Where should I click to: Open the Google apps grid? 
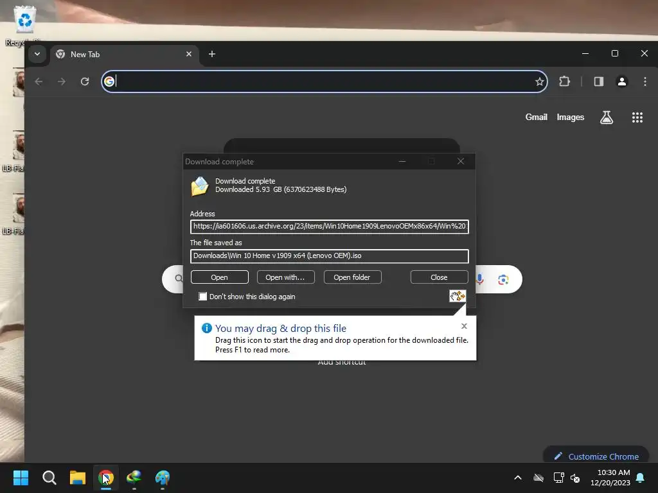[x=637, y=117]
